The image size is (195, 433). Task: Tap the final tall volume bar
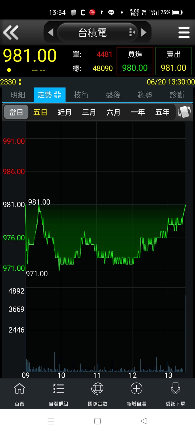pyautogui.click(x=185, y=333)
